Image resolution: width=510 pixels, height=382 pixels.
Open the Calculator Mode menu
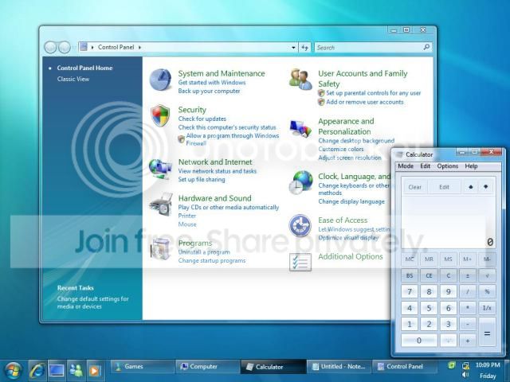(x=406, y=166)
